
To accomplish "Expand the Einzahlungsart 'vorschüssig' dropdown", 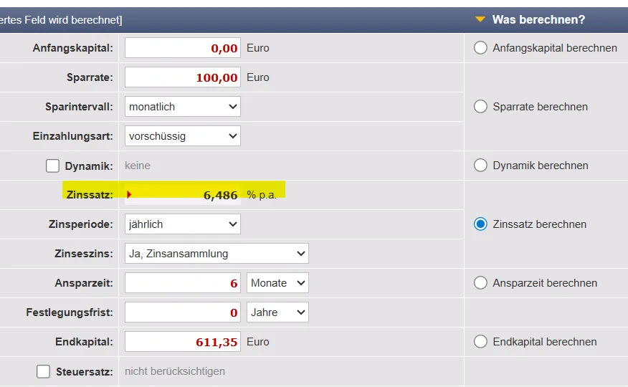I will coord(183,136).
